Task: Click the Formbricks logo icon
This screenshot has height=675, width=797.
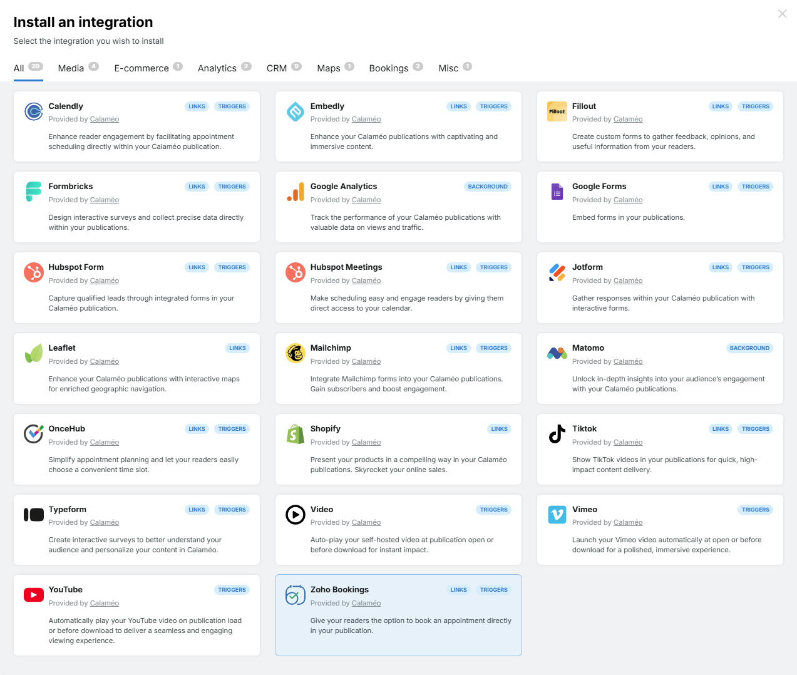Action: [x=33, y=192]
